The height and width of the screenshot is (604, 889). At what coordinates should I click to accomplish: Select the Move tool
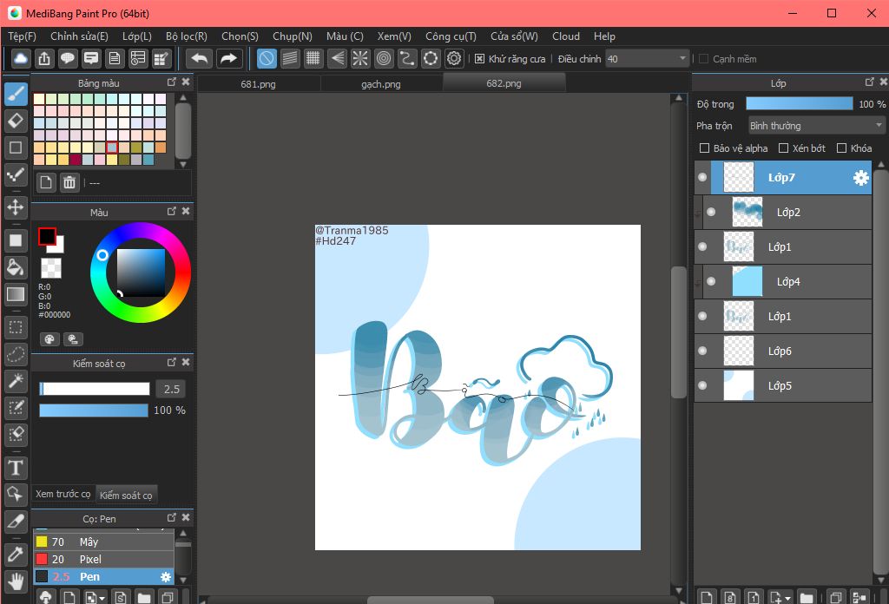[16, 207]
